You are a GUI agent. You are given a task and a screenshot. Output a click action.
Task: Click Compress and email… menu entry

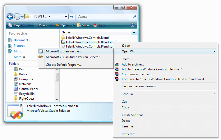[x=165, y=74]
